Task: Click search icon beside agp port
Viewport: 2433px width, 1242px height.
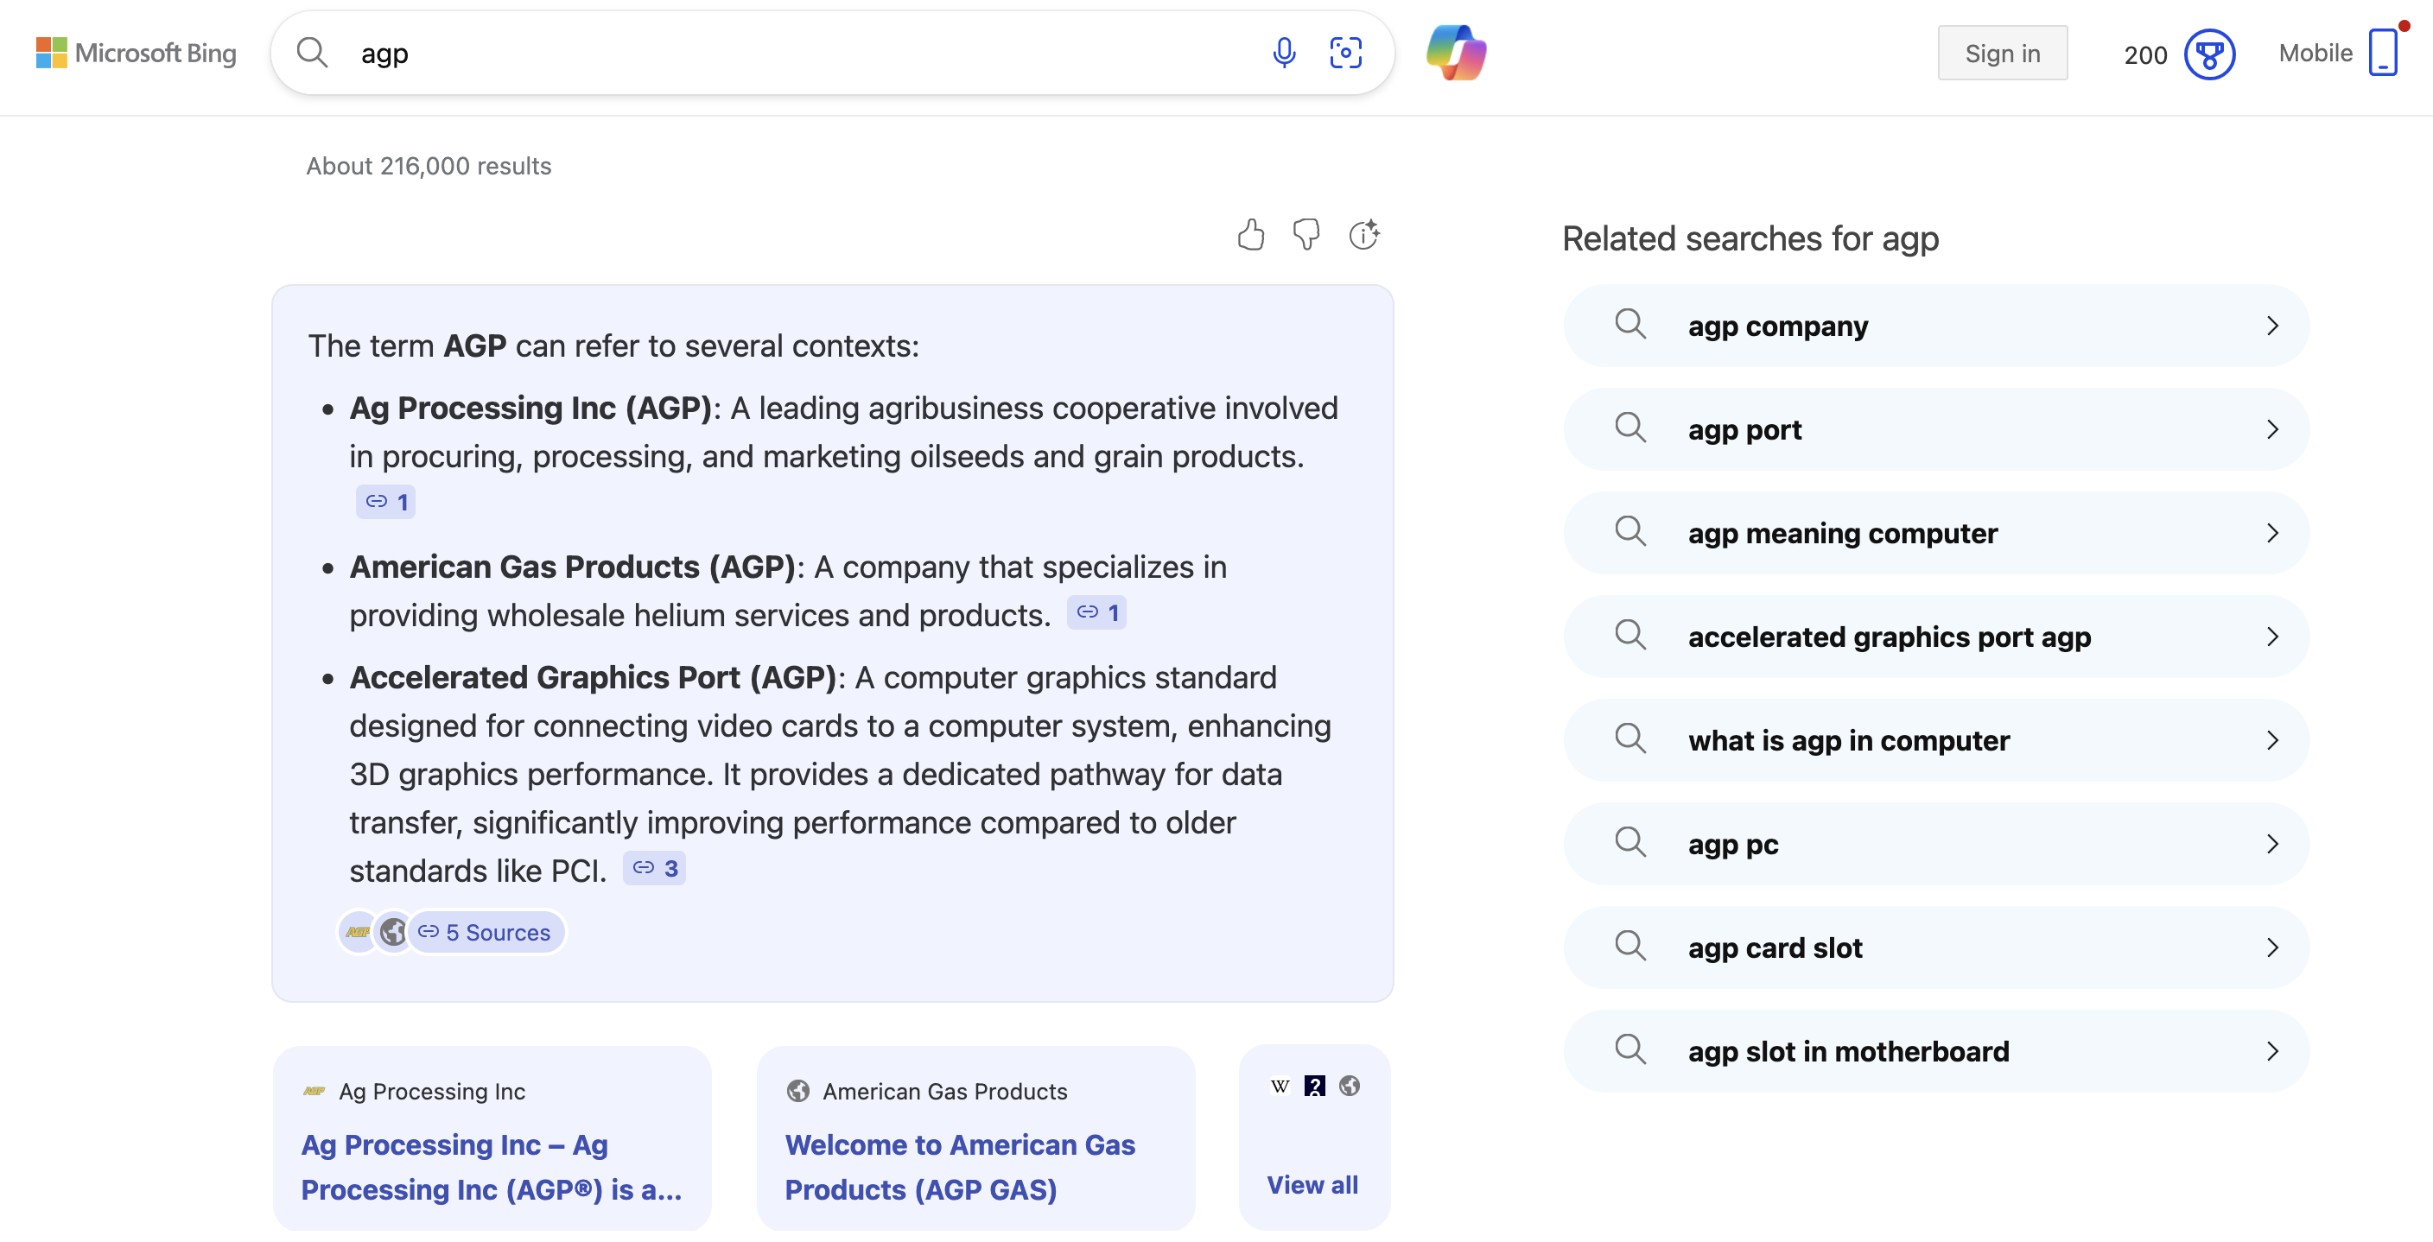Action: [x=1630, y=428]
